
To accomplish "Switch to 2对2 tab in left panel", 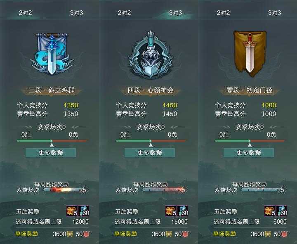I will pyautogui.click(x=25, y=13).
